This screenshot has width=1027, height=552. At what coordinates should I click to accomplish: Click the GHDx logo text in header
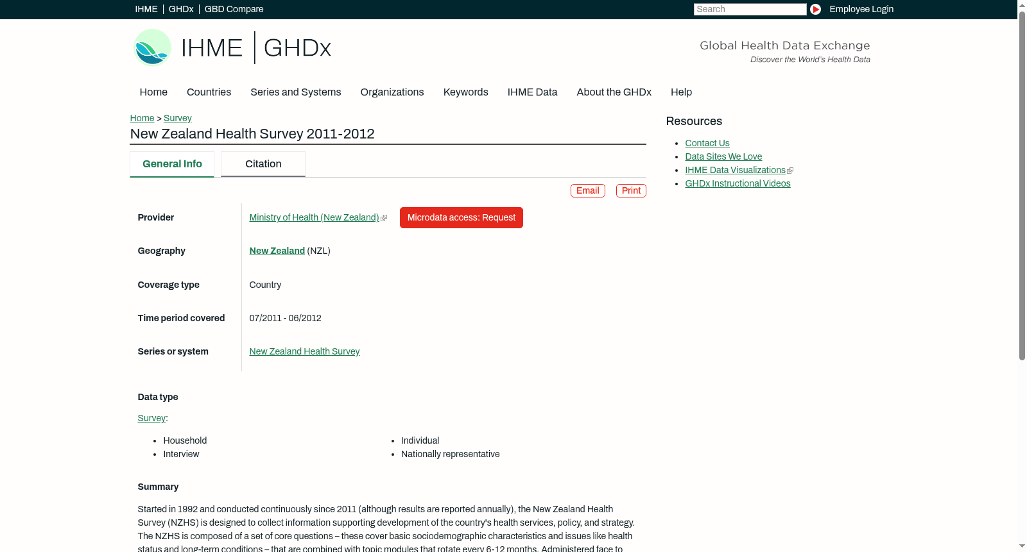pyautogui.click(x=297, y=48)
